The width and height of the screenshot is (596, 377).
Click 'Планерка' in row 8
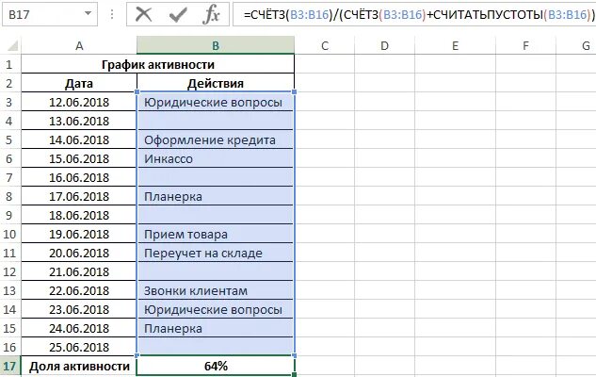point(216,196)
